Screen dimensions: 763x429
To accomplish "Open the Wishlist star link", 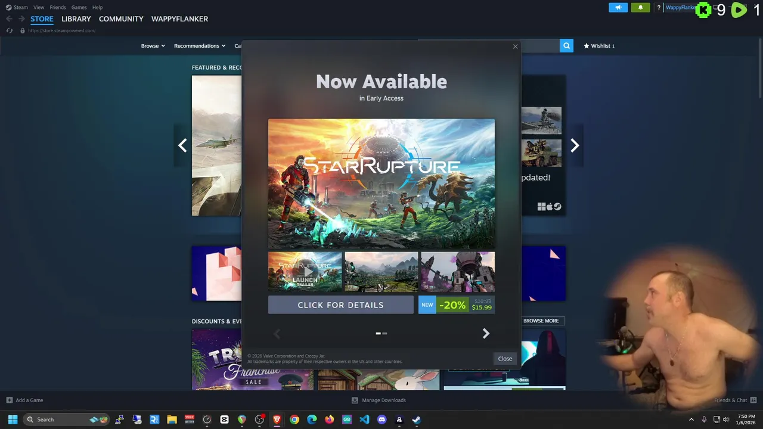I will pos(599,46).
